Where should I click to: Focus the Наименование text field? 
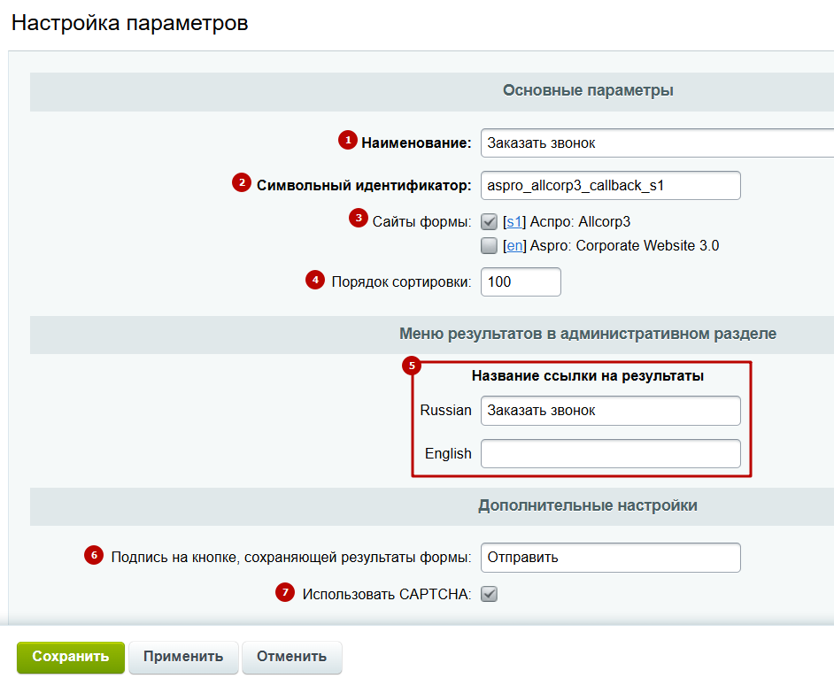click(x=656, y=143)
